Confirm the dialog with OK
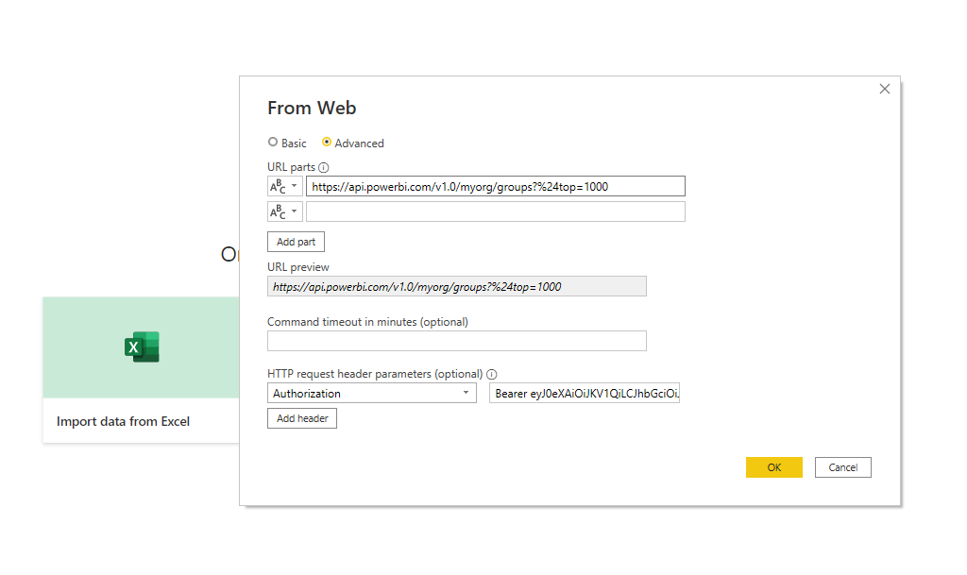Image resolution: width=967 pixels, height=575 pixels. click(774, 467)
